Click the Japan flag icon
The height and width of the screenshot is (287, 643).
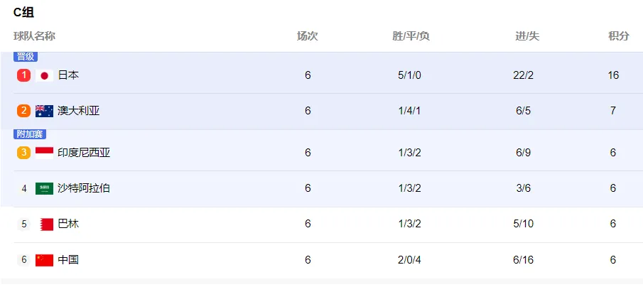pos(44,75)
